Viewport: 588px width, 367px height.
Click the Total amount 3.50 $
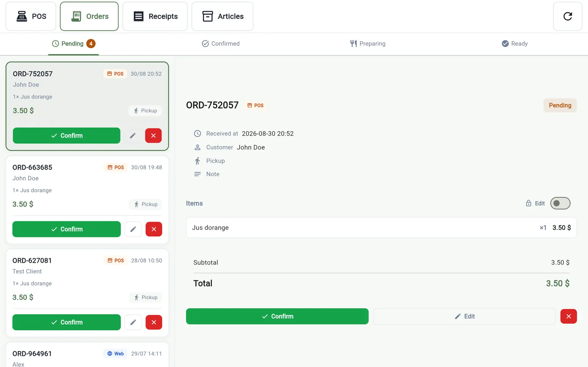(557, 283)
